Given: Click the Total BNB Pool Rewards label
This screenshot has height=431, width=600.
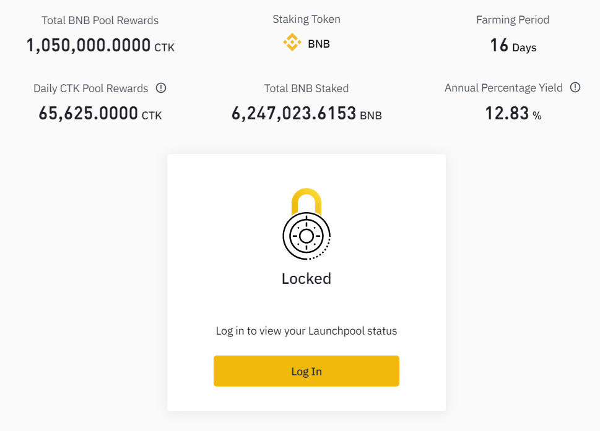Looking at the screenshot, I should pyautogui.click(x=100, y=20).
